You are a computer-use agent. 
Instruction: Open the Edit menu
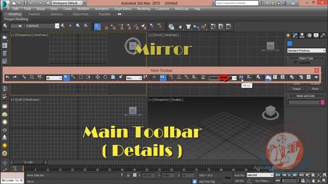15,9
